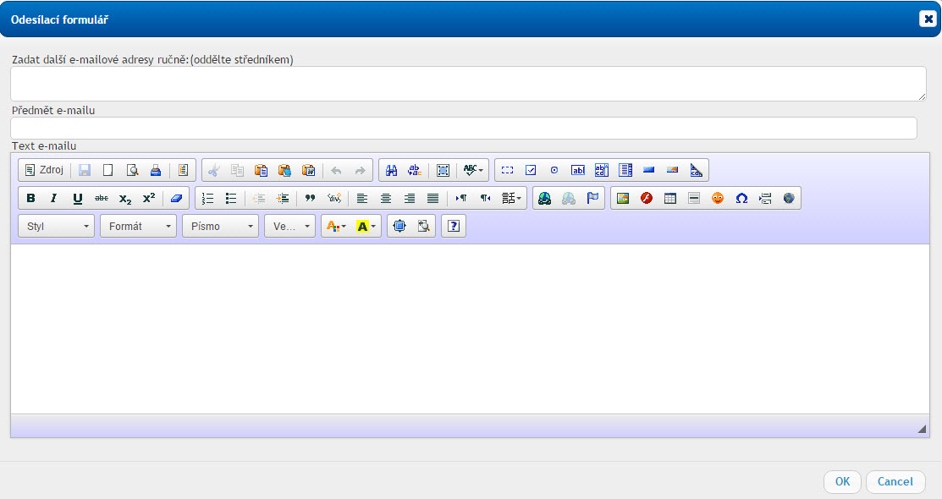
Task: Insert a numbered list
Action: click(x=207, y=199)
